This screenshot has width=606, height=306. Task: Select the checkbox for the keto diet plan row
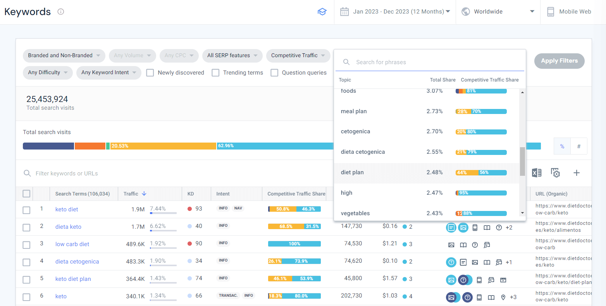(x=26, y=280)
